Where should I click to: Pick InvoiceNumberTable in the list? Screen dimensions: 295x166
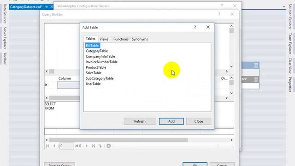click(x=101, y=62)
